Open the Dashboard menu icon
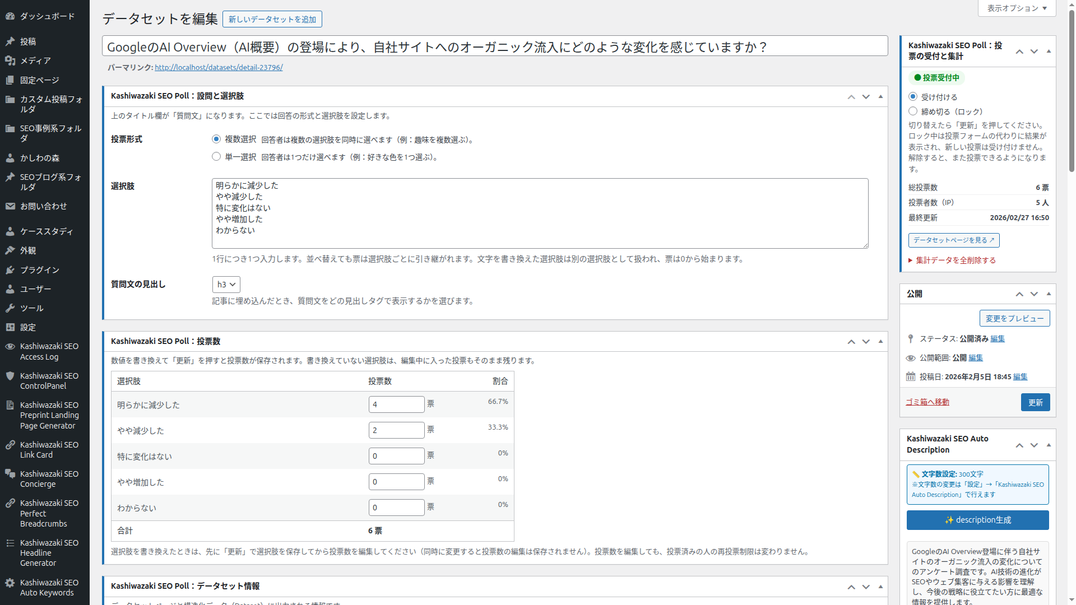This screenshot has height=605, width=1076. pos(10,16)
